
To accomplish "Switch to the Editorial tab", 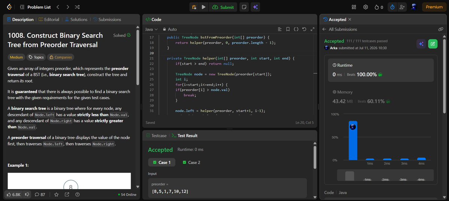I will [x=49, y=19].
